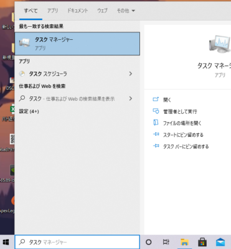This screenshot has width=231, height=249.
Task: Click the pin icon for タスク バーにピン留めする
Action: pos(156,146)
